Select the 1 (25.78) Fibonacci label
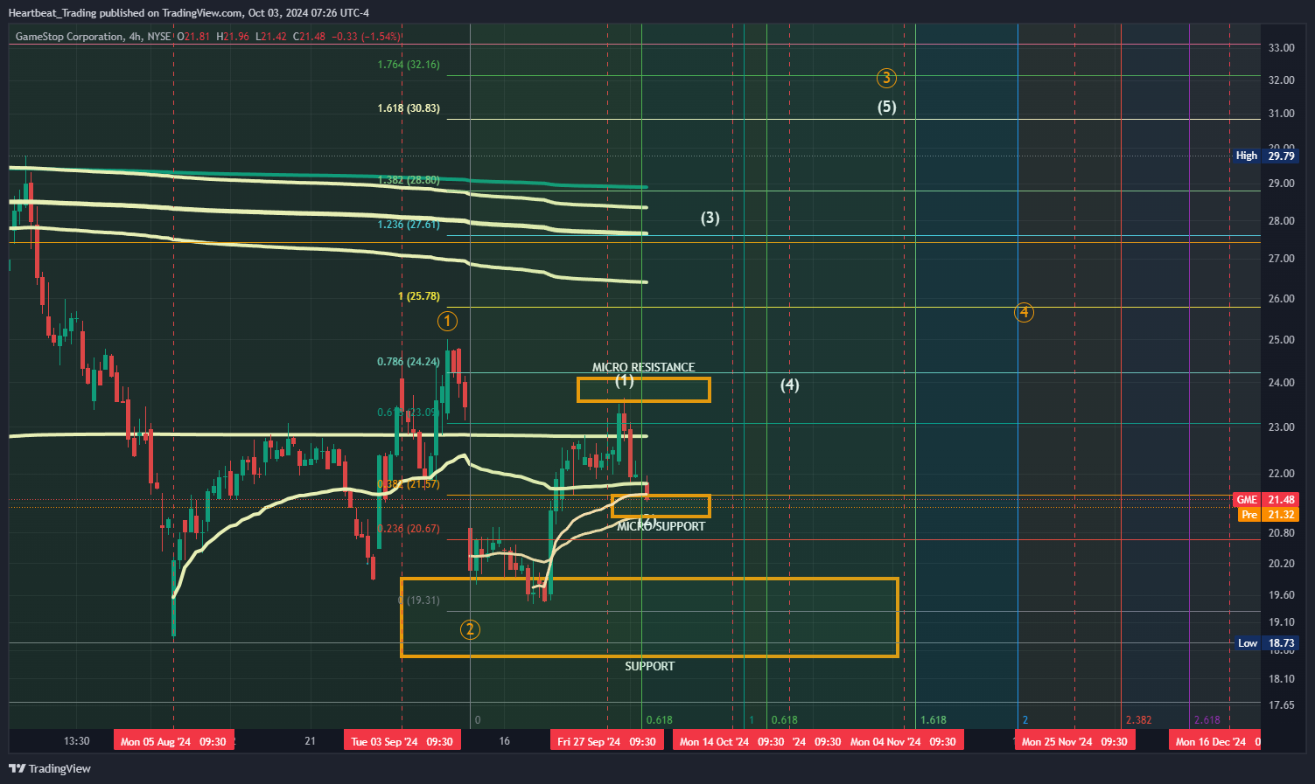This screenshot has height=784, width=1315. coord(419,296)
